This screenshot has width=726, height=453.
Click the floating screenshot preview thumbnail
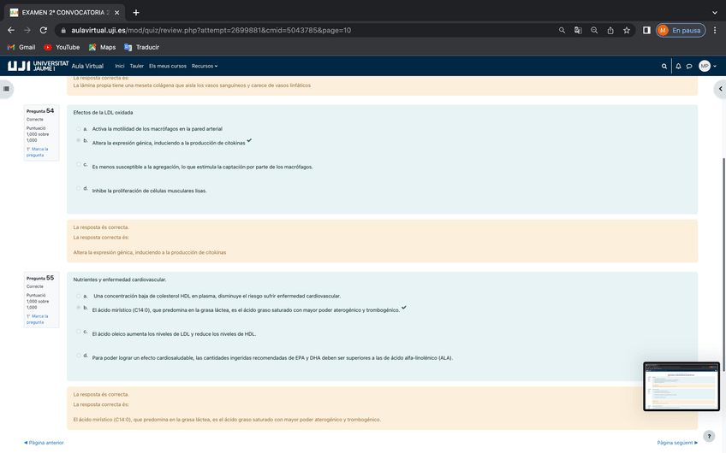point(681,386)
